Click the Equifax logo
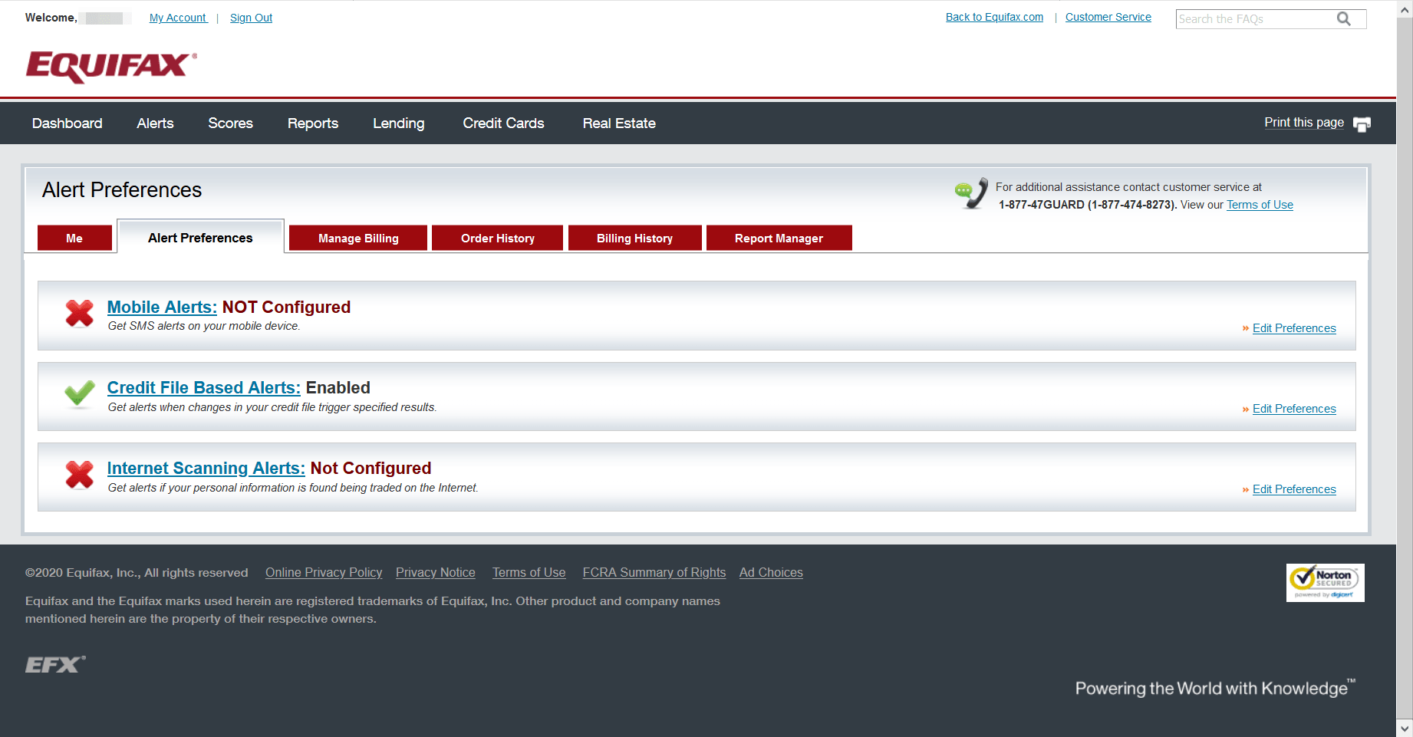 point(110,67)
